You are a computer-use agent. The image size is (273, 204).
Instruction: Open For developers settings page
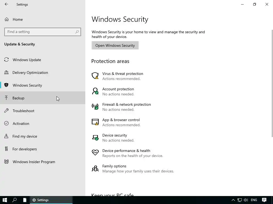coord(43,149)
